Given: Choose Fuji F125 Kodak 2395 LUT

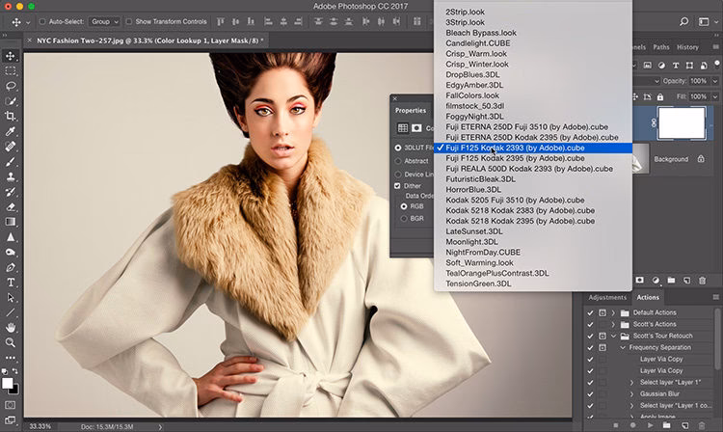Looking at the screenshot, I should pyautogui.click(x=515, y=158).
